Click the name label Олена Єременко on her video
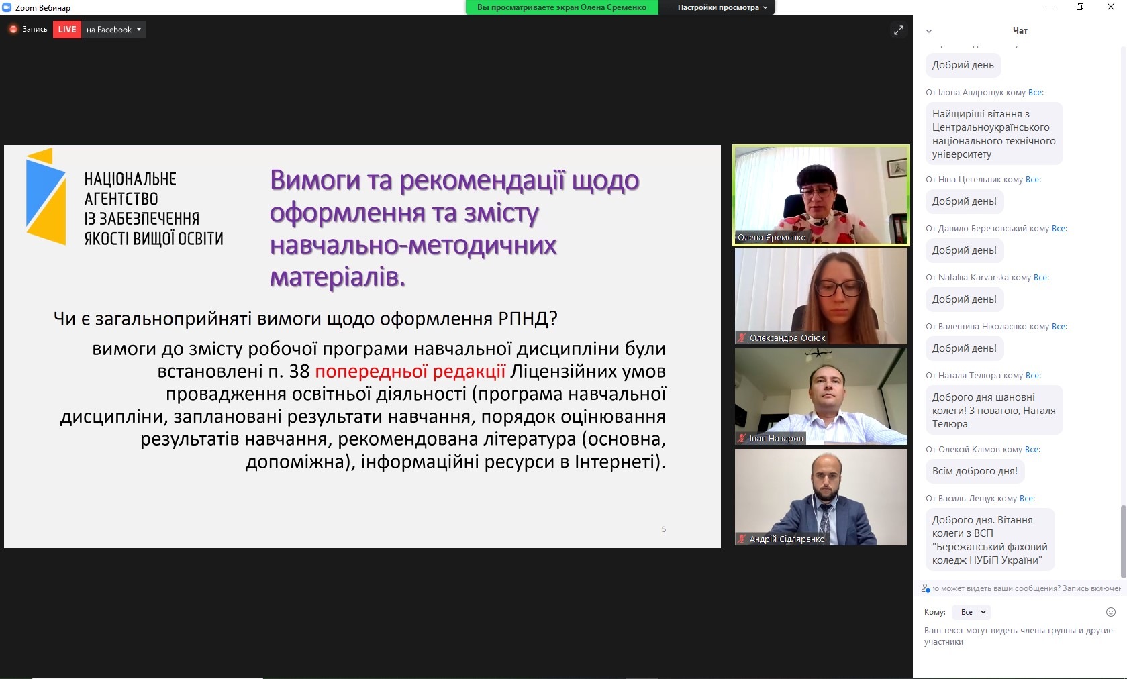Image resolution: width=1127 pixels, height=679 pixels. pyautogui.click(x=771, y=238)
